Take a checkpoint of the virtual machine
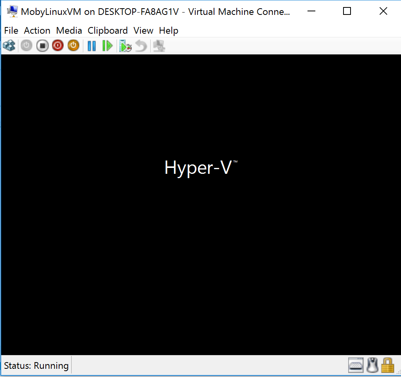Viewport: 401px width, 377px height. pyautogui.click(x=125, y=45)
